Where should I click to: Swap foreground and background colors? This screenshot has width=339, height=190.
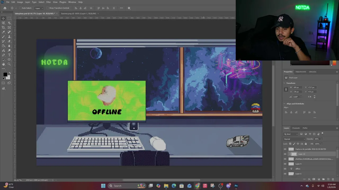pos(10,73)
